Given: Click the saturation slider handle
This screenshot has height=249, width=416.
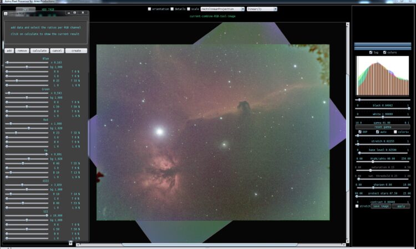Looking at the screenshot, I should coord(371,170).
